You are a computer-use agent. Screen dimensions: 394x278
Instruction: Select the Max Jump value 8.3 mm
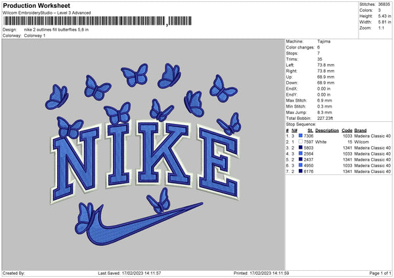(x=324, y=112)
